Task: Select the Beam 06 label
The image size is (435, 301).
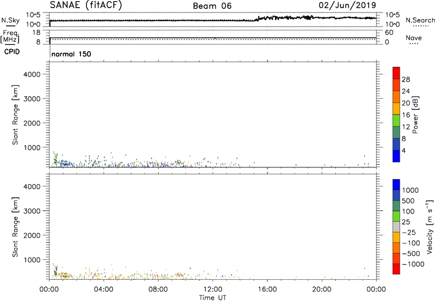Action: (x=212, y=6)
